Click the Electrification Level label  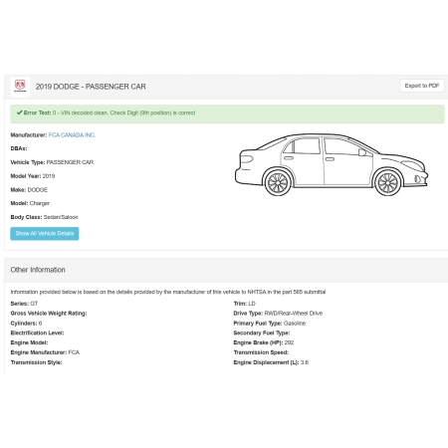pos(37,333)
